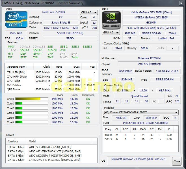Click the SSE4.2 feature label
186x169 pixels.
click(x=38, y=50)
